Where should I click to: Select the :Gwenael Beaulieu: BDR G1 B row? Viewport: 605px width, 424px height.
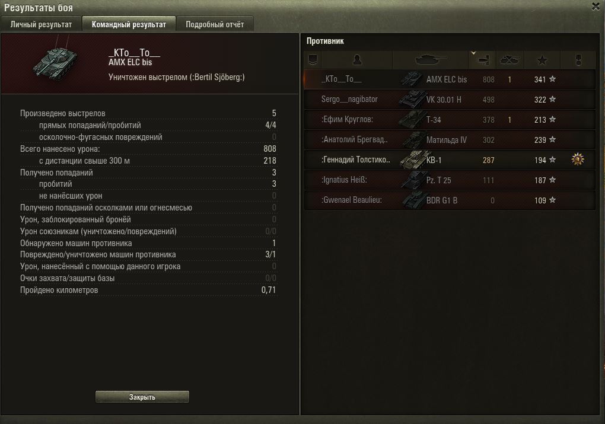click(x=450, y=200)
